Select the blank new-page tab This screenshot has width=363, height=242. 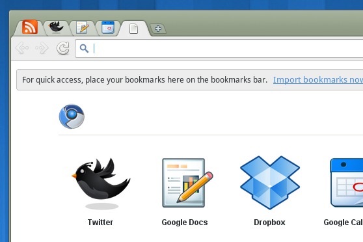[x=133, y=29]
